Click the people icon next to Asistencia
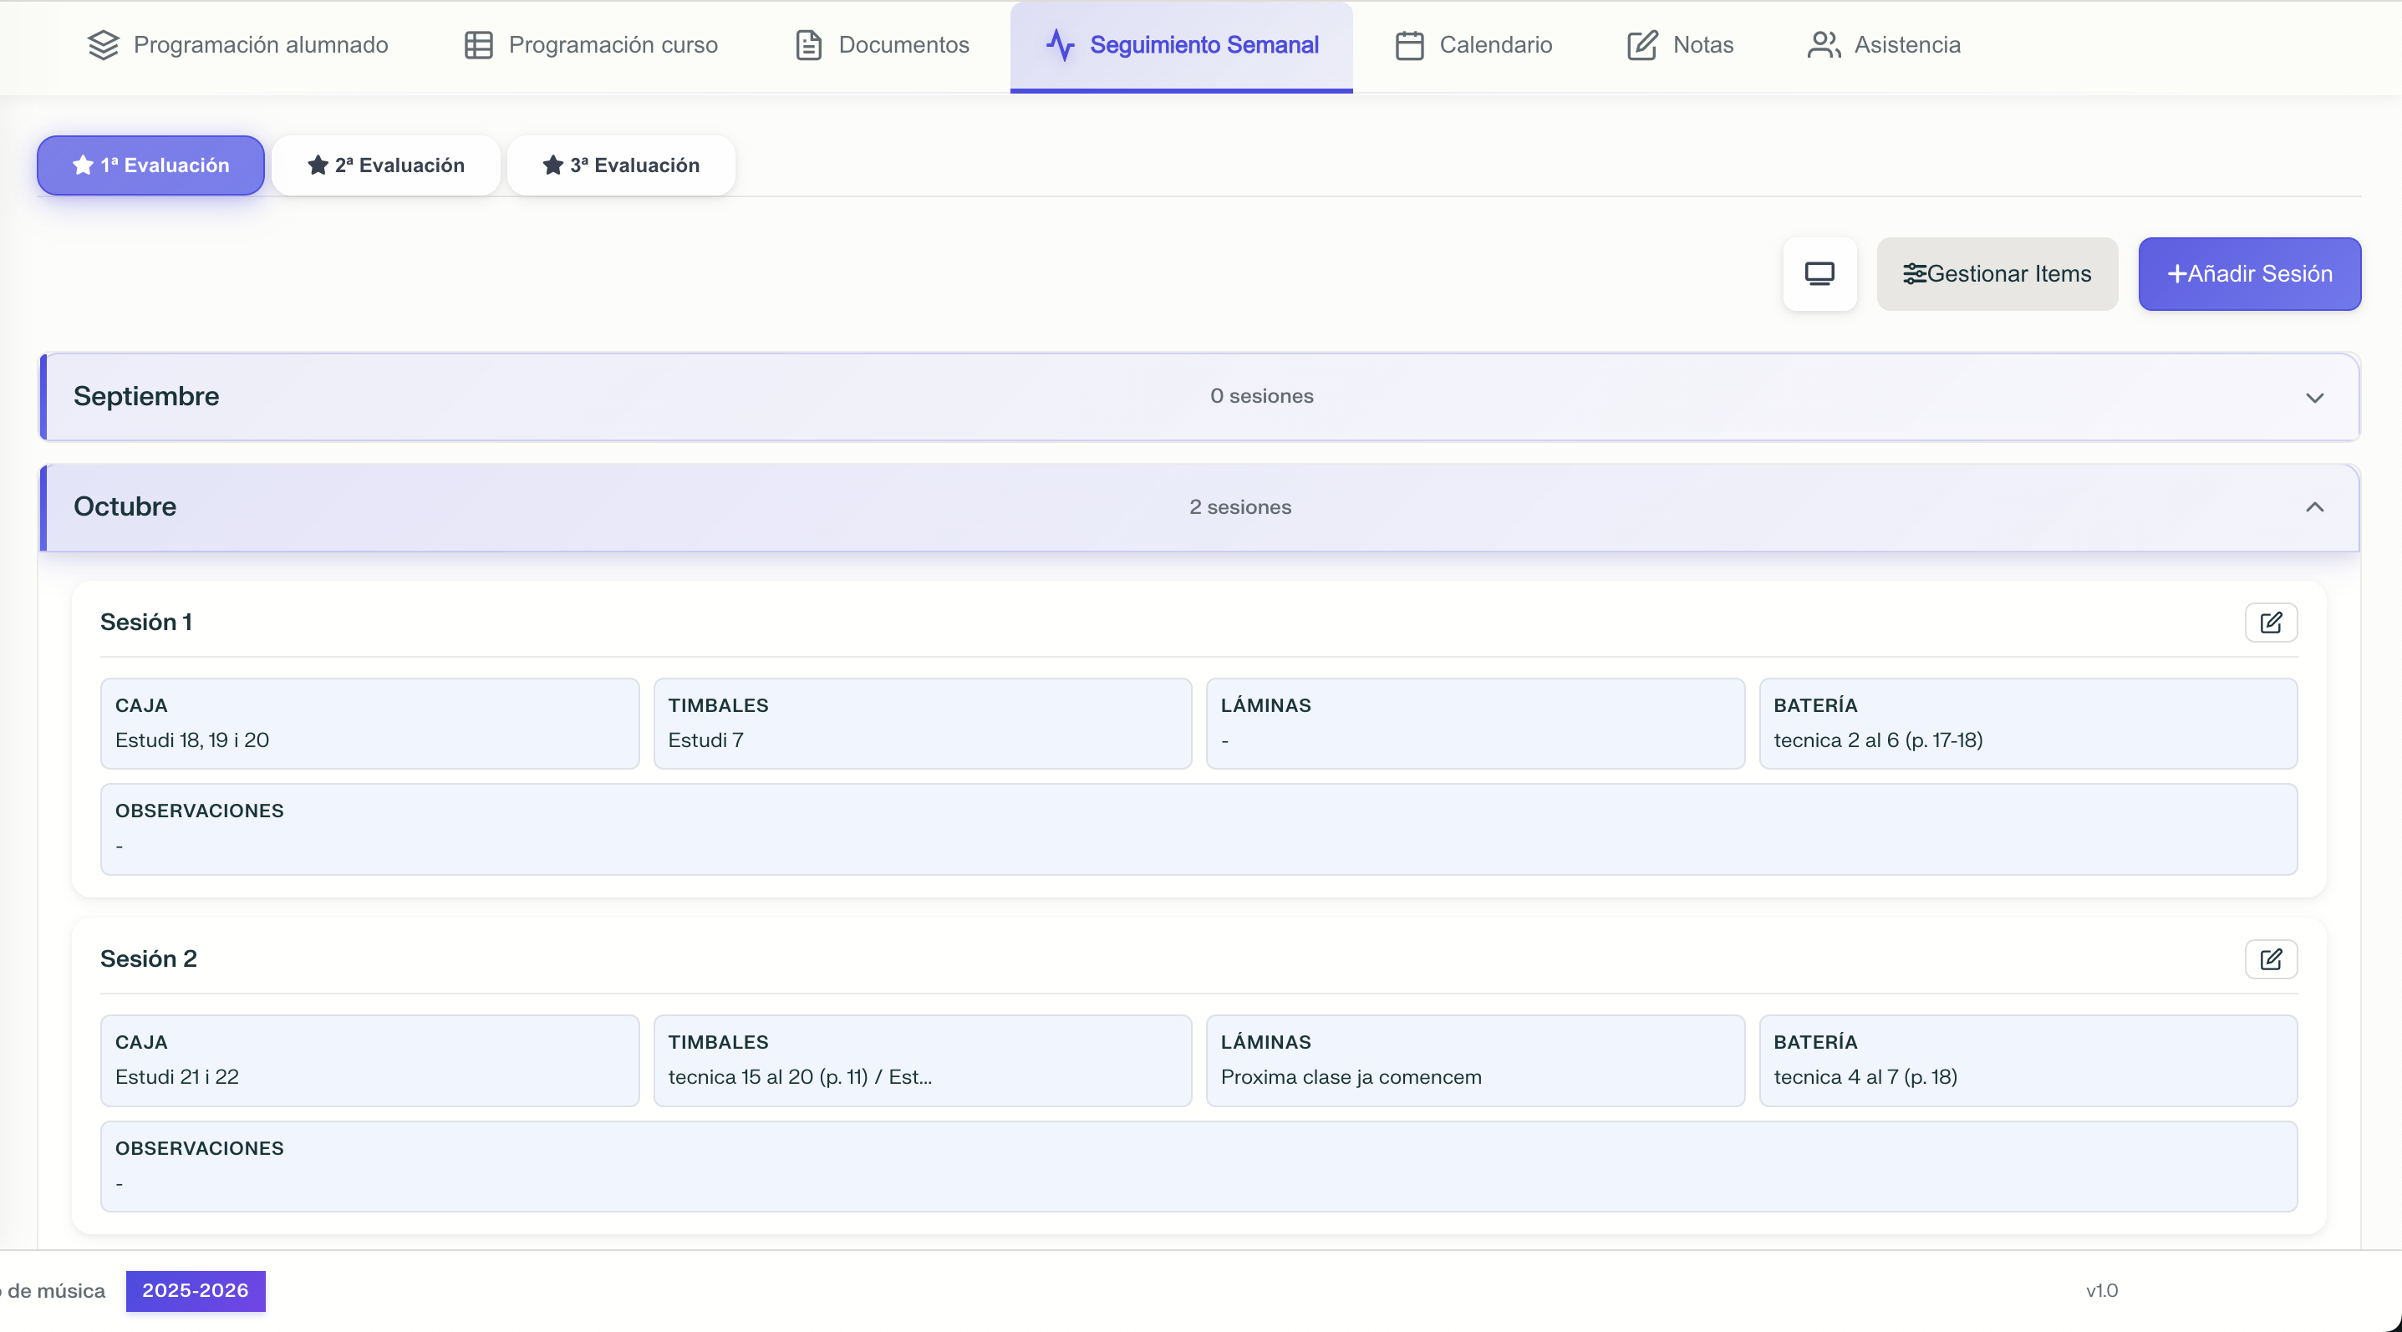 (1823, 45)
